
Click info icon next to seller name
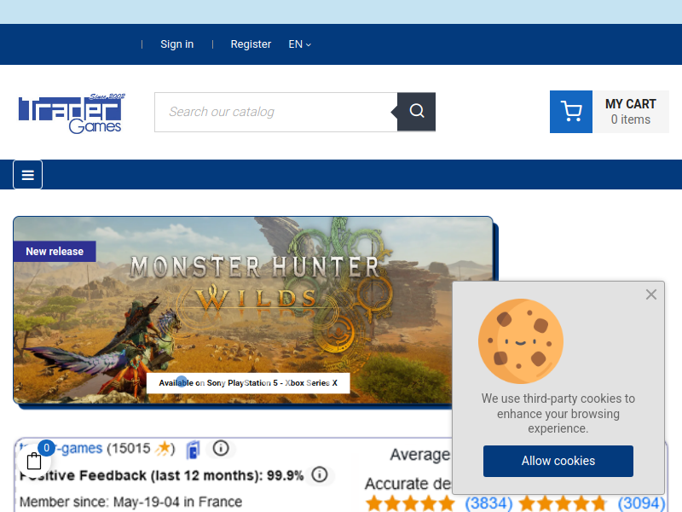pos(221,448)
